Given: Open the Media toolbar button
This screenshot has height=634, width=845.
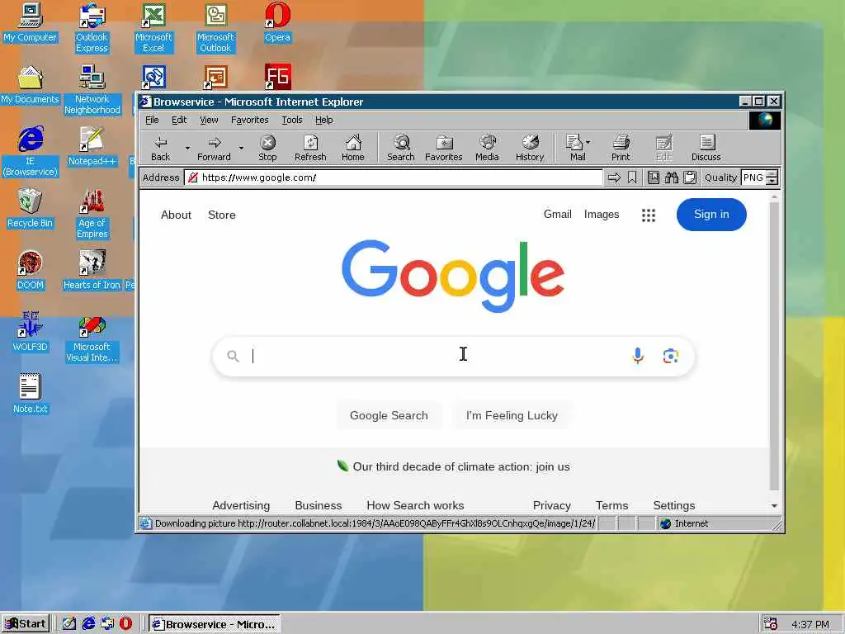Looking at the screenshot, I should [487, 149].
